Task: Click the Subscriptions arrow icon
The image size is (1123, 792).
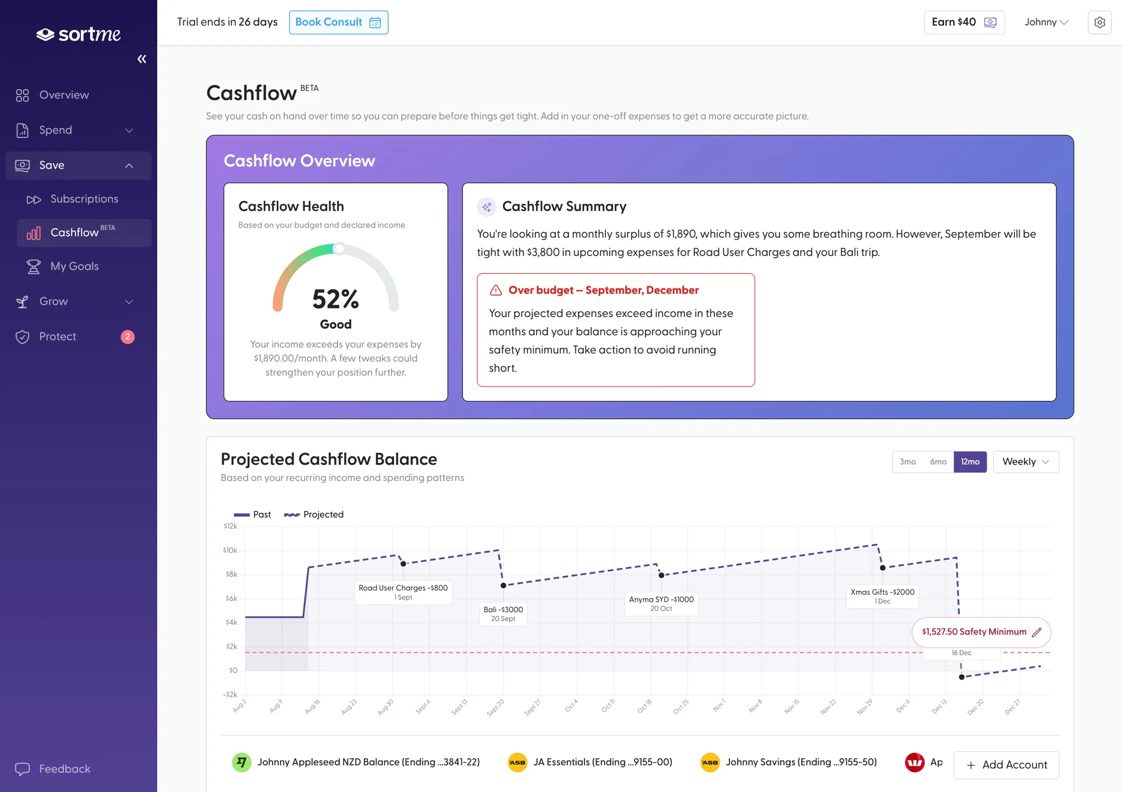Action: click(34, 200)
